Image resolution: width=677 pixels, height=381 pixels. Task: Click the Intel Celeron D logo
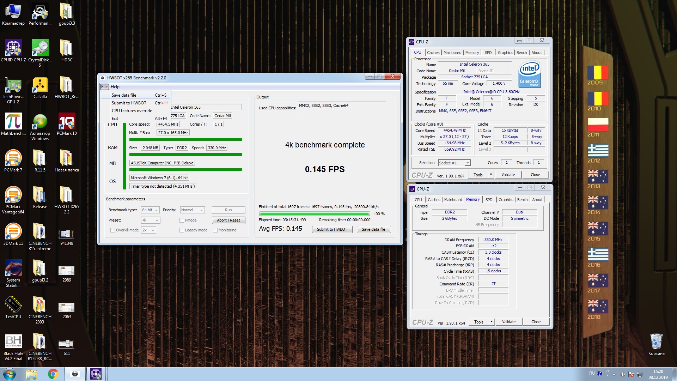530,75
